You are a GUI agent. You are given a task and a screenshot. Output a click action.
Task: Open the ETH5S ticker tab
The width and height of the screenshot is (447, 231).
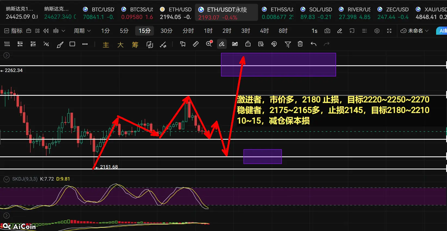(278, 12)
